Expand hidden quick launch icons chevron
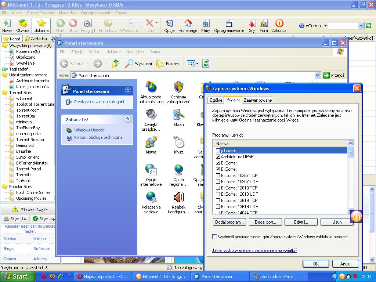Screen dimensions: 376x282 click(69, 275)
